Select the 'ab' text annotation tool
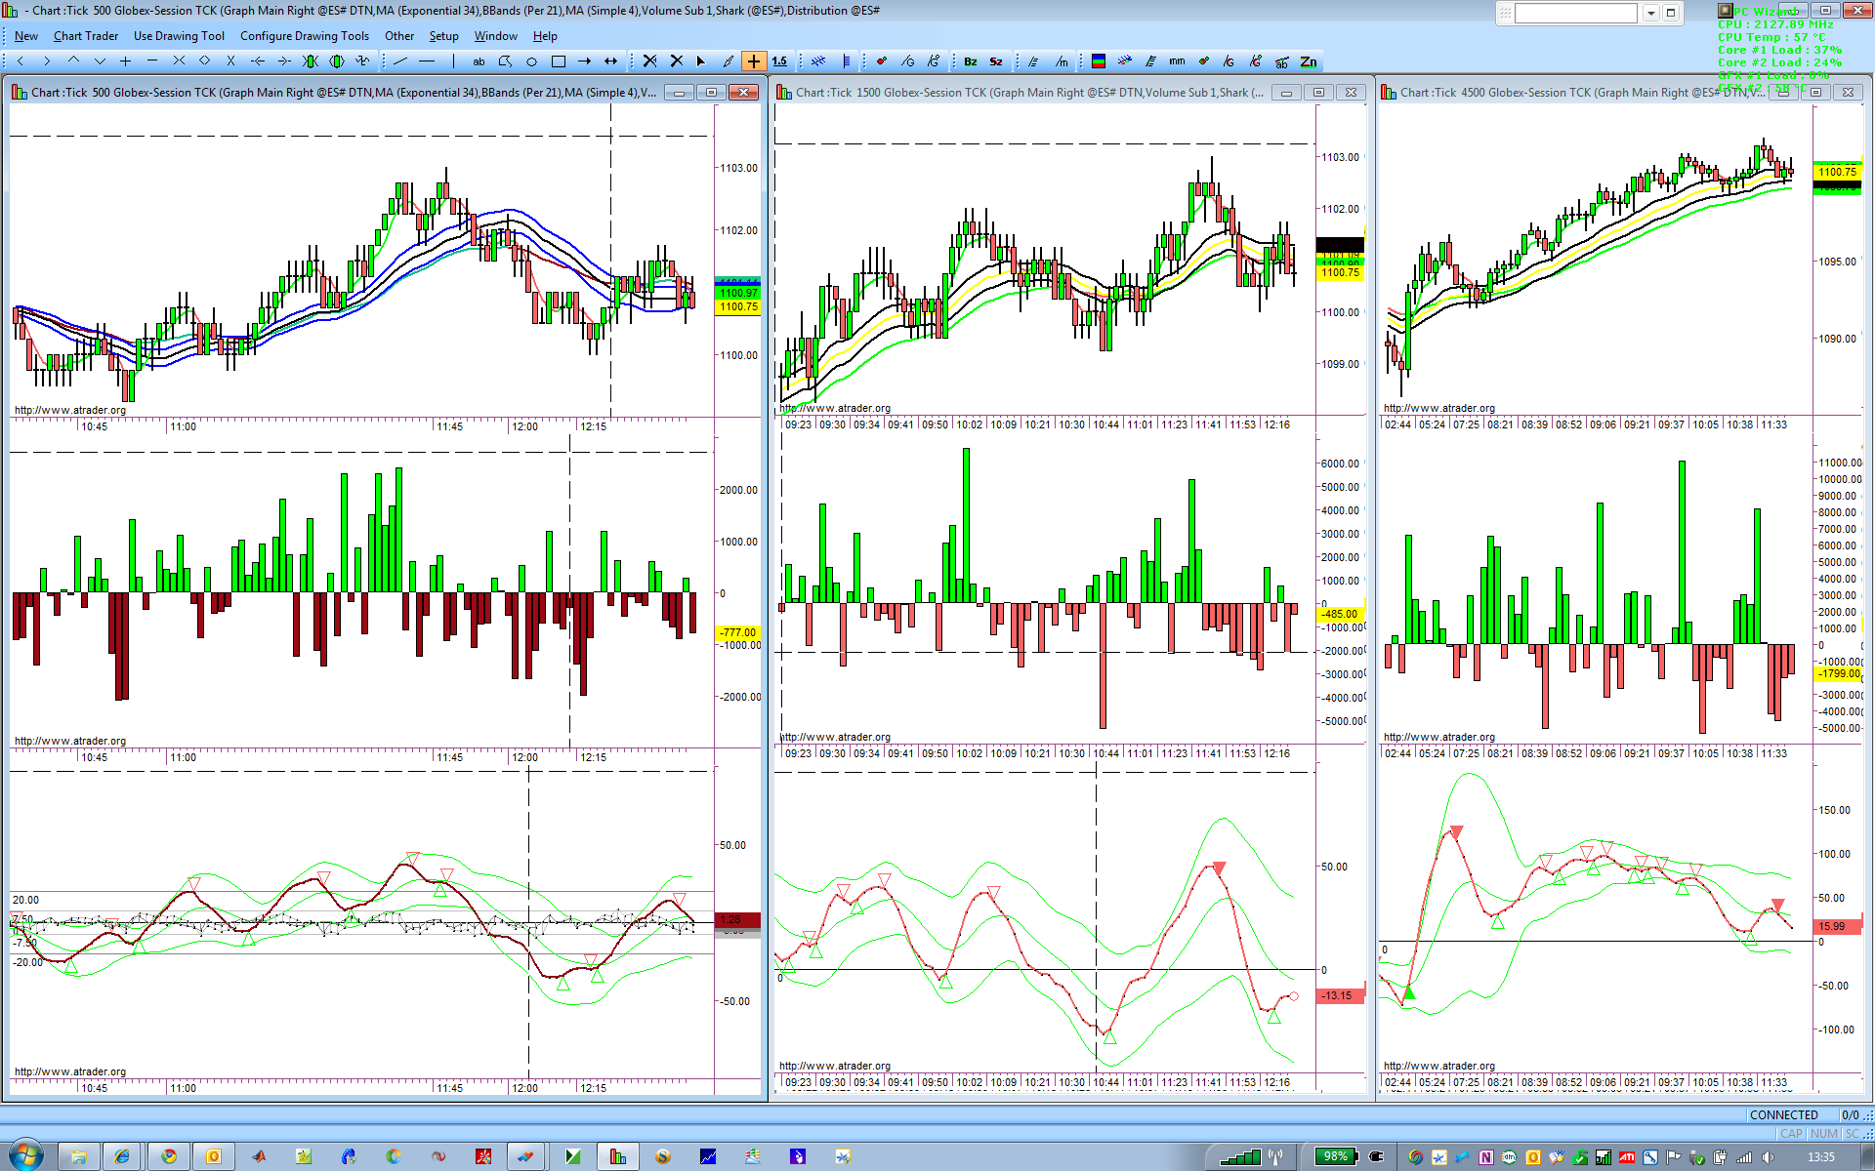Screen dimensions: 1875x1171 (x=479, y=61)
